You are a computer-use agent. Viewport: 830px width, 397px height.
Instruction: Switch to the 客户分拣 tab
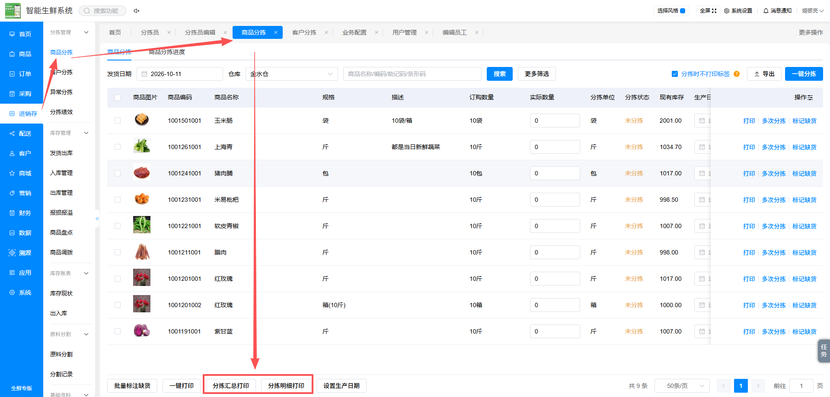pos(304,32)
